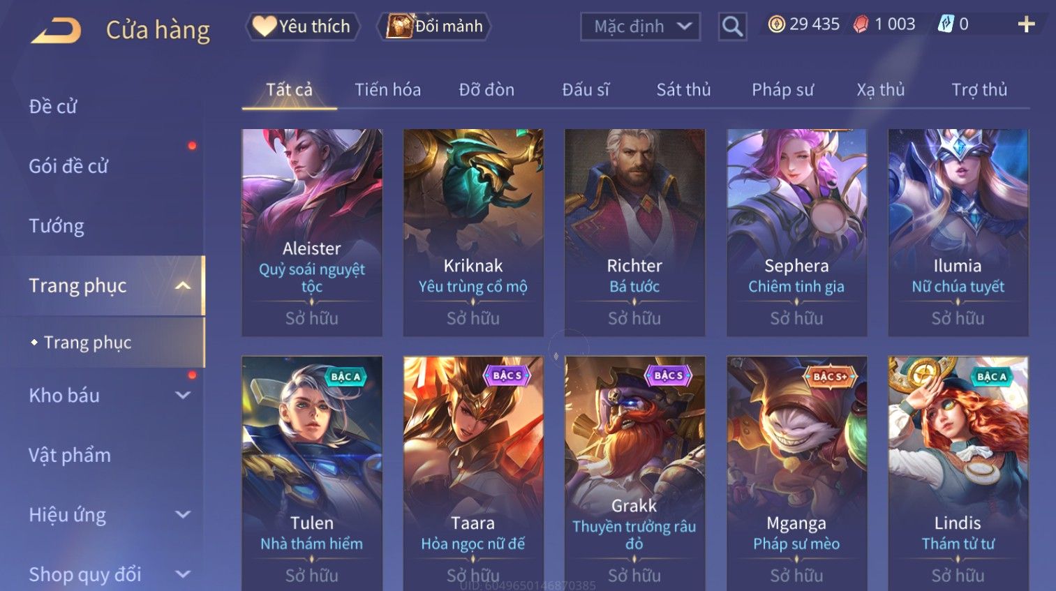Switch to the Pháp sư tab
1056x591 pixels.
pos(782,90)
